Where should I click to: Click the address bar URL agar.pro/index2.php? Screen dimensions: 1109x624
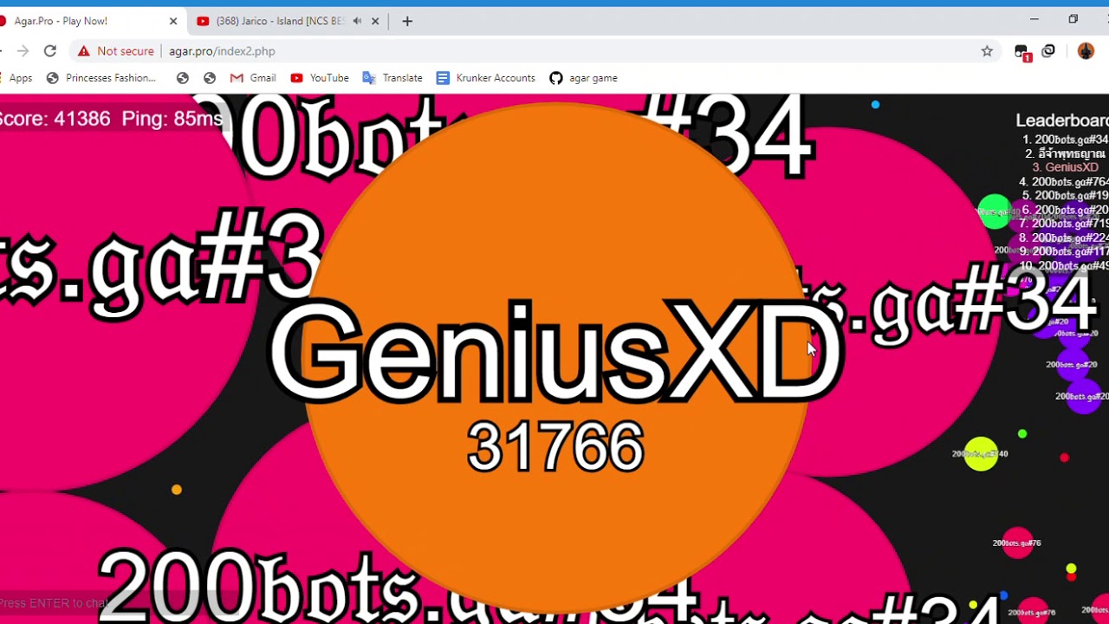click(x=222, y=51)
